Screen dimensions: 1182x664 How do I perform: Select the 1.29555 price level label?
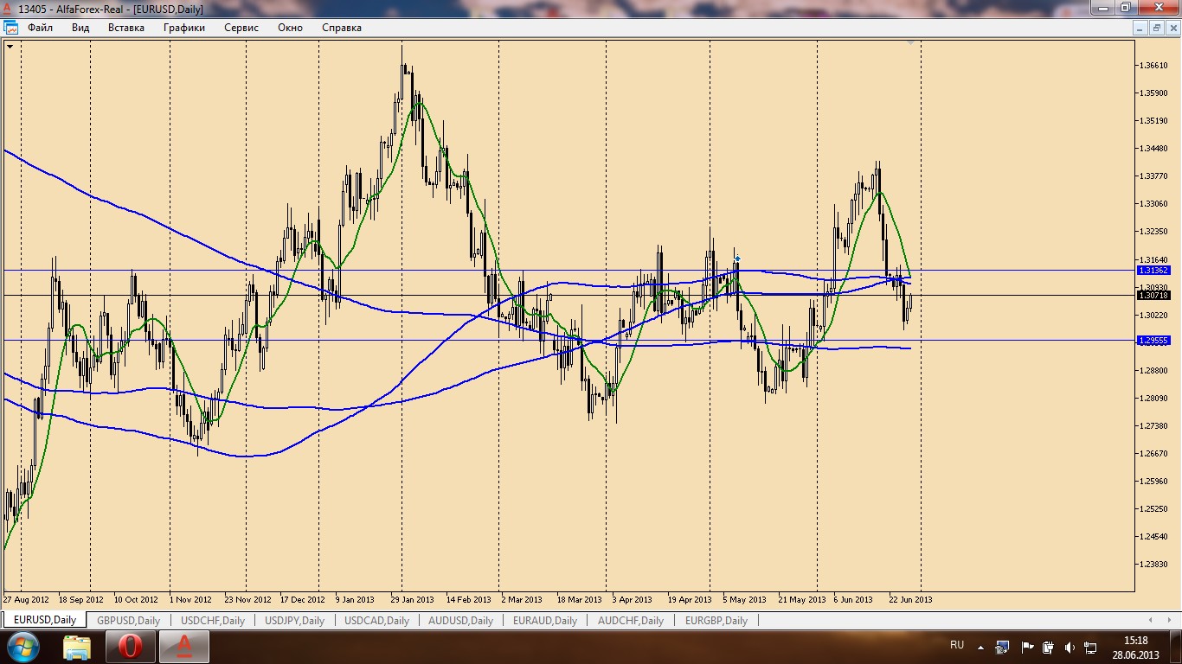tap(1154, 341)
